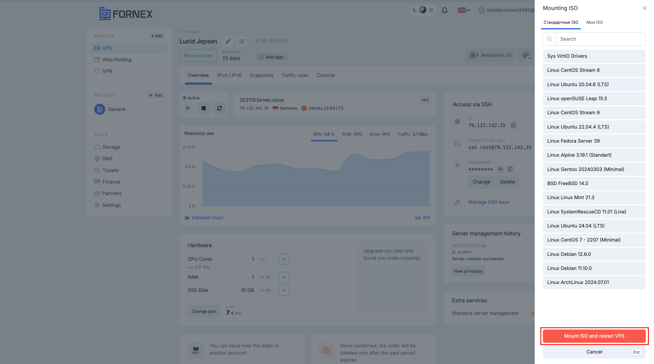The height and width of the screenshot is (364, 654).
Task: Open DNS tool
Action: (x=103, y=159)
